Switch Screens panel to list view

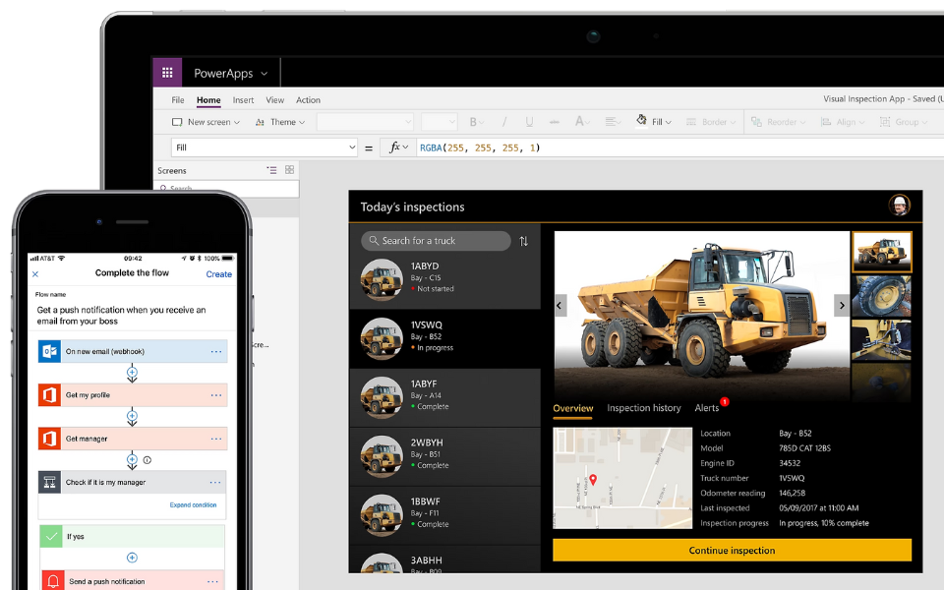[x=272, y=170]
